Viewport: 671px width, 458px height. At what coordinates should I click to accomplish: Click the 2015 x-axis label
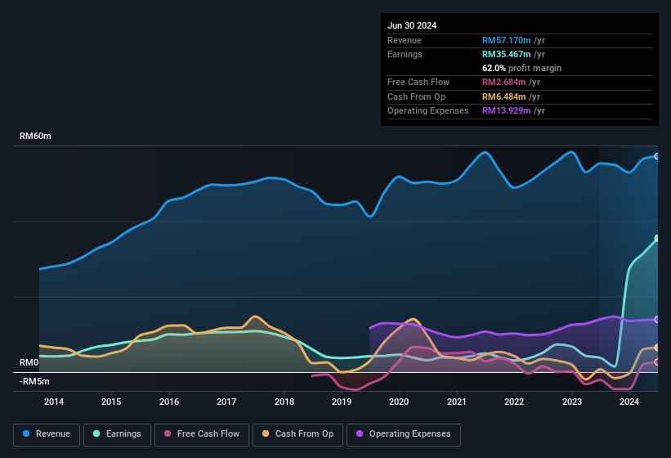(x=111, y=402)
